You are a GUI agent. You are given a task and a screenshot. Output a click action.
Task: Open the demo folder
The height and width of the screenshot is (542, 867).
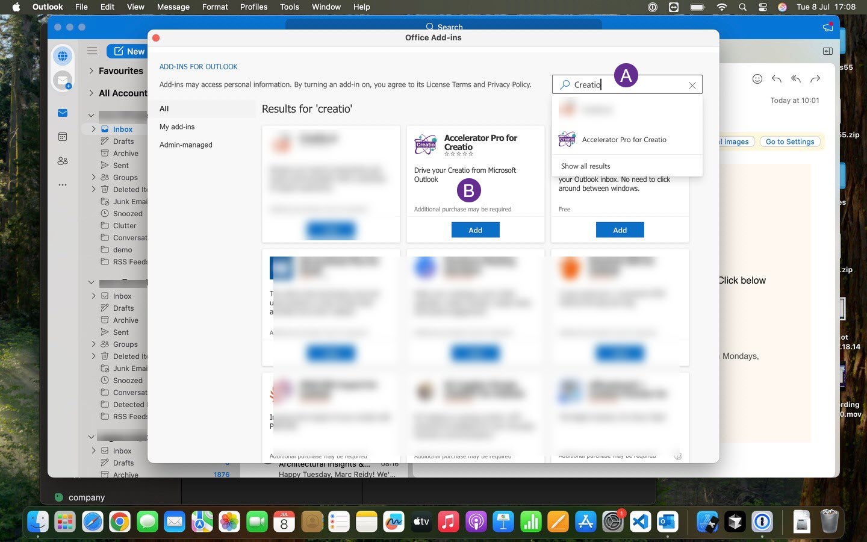(122, 249)
